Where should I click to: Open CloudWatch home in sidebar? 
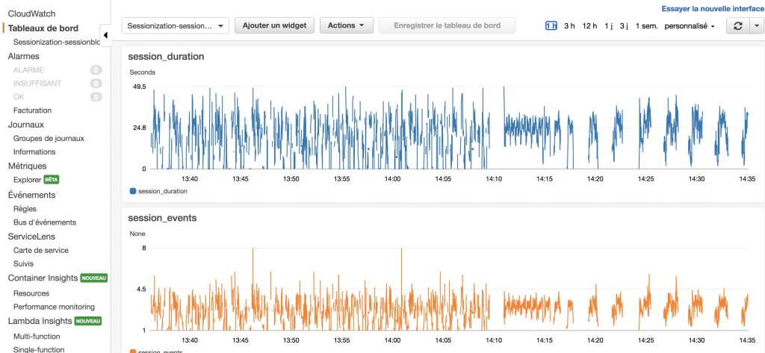pyautogui.click(x=31, y=13)
